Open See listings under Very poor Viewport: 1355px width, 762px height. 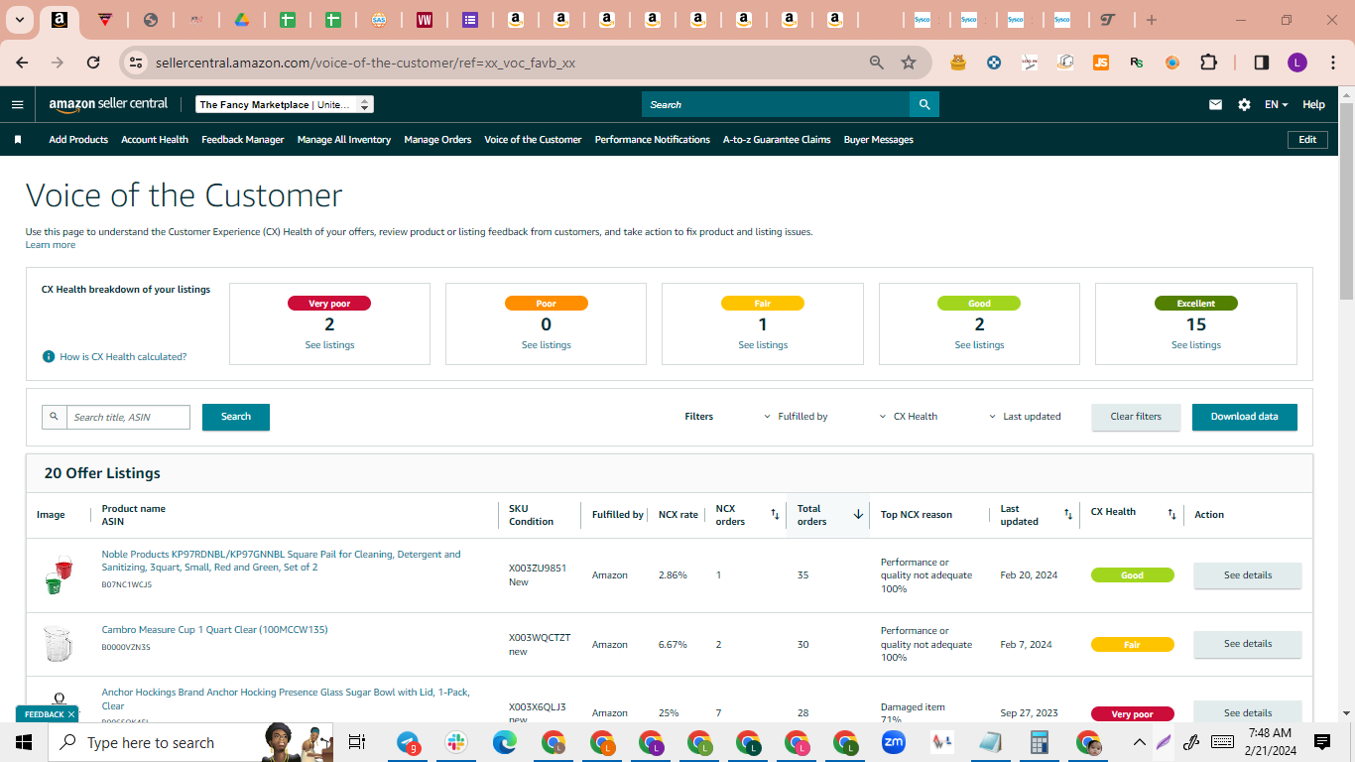(329, 345)
